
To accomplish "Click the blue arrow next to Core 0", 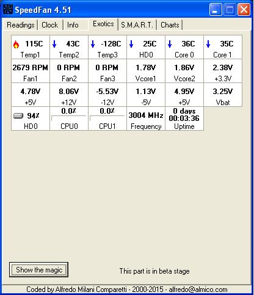I will tap(170, 44).
